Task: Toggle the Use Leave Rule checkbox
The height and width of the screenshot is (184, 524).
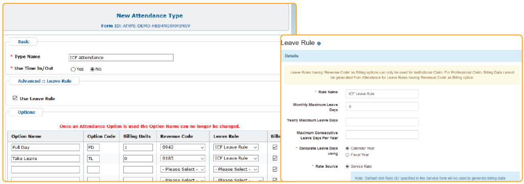Action: 15,98
